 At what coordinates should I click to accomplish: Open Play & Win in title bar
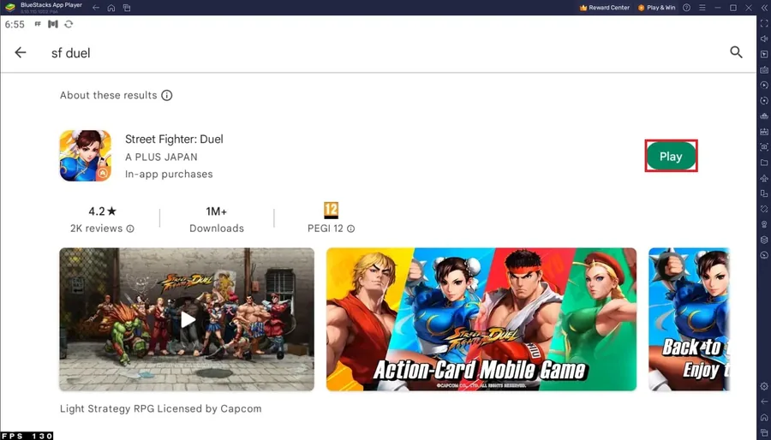656,8
